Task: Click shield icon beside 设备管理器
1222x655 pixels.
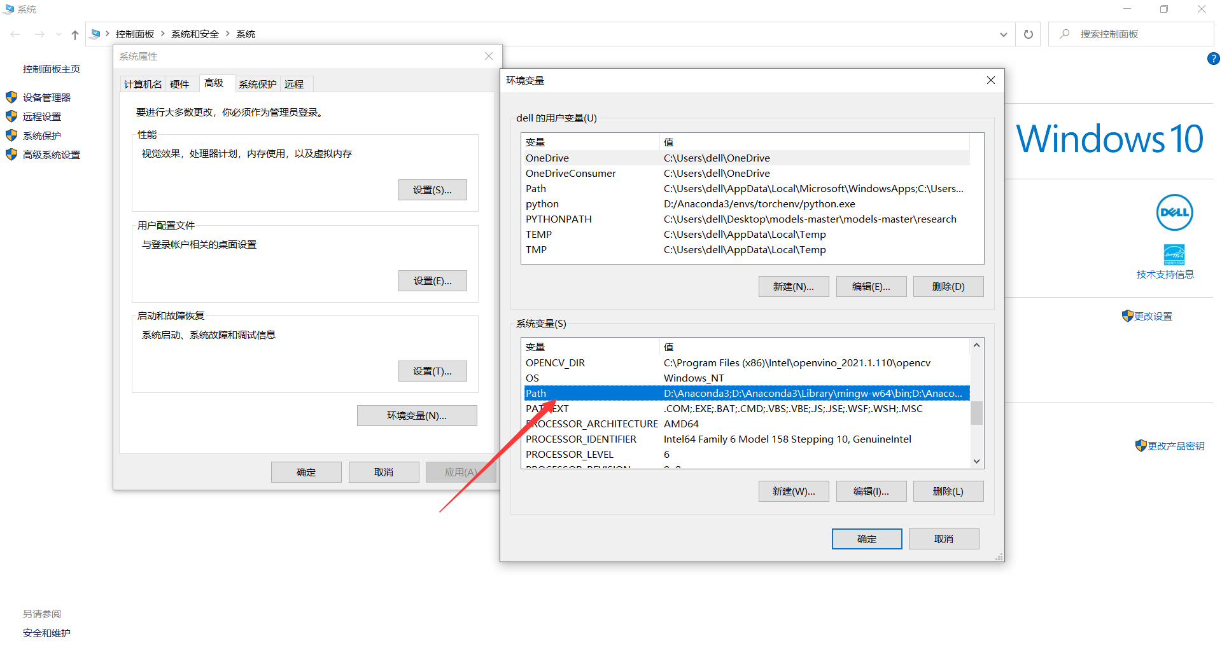Action: point(11,97)
